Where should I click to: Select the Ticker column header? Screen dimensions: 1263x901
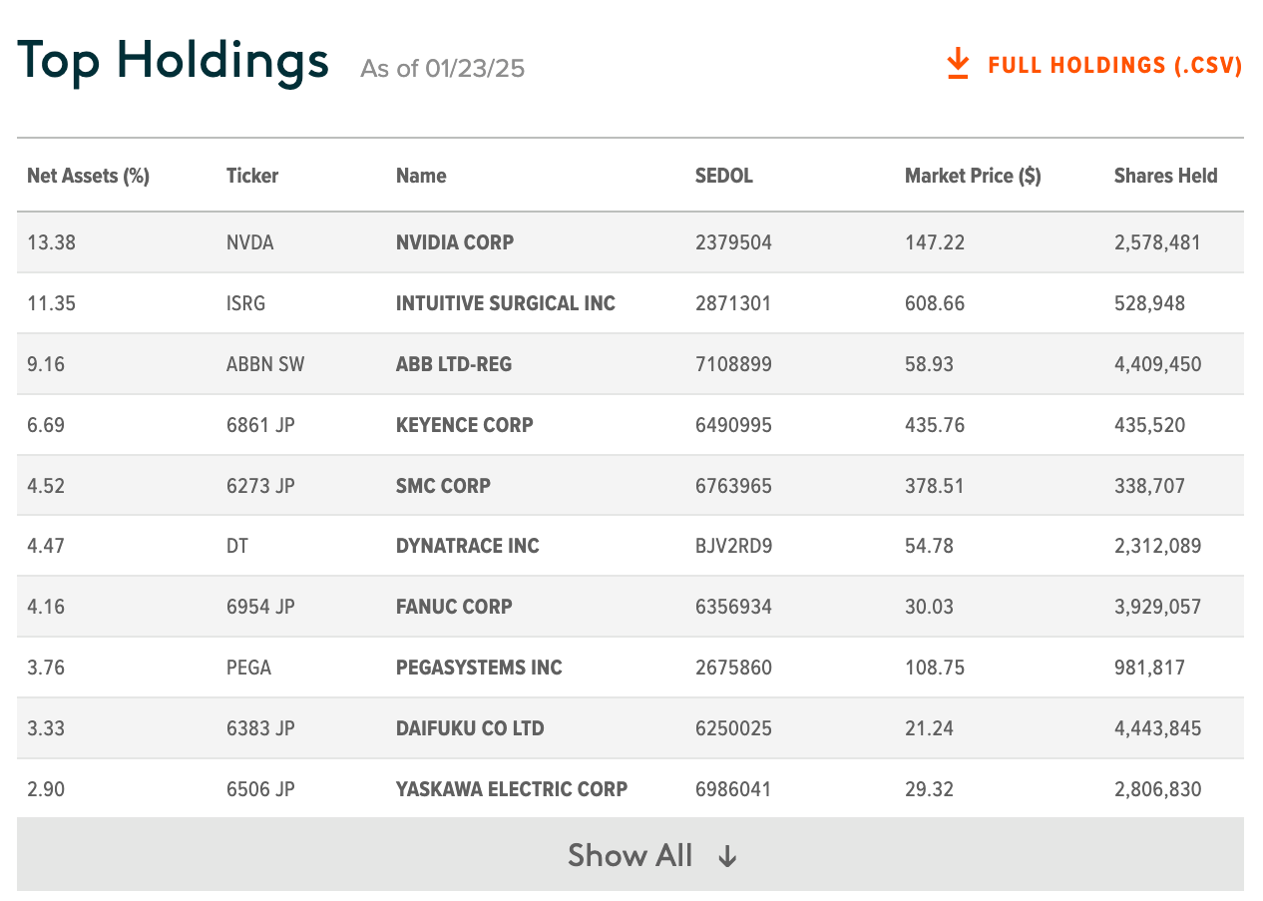pyautogui.click(x=252, y=176)
